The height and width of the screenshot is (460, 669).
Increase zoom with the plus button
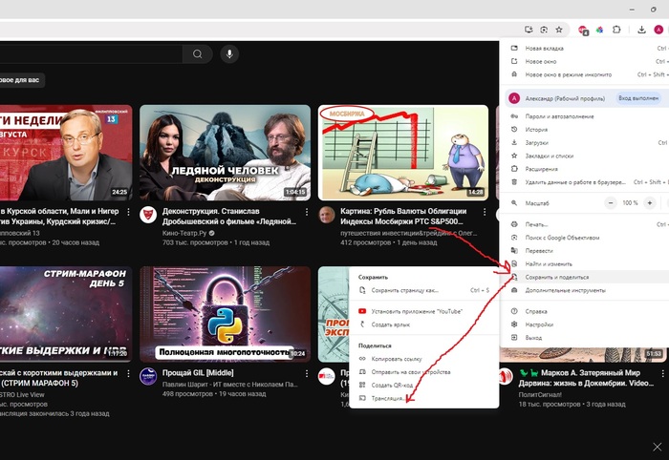(x=649, y=203)
